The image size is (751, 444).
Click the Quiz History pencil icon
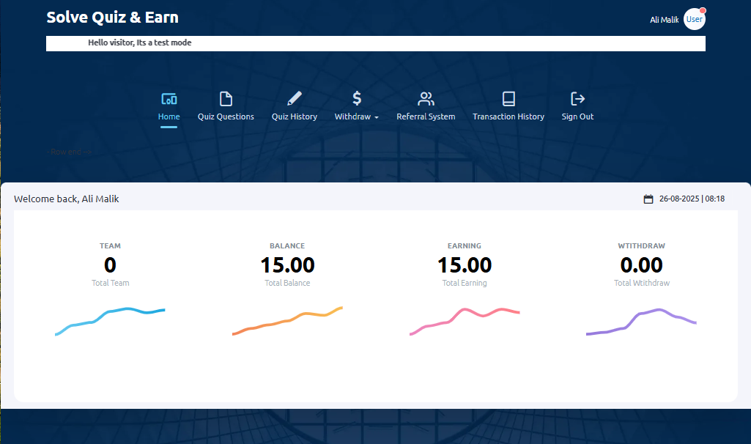pos(295,98)
